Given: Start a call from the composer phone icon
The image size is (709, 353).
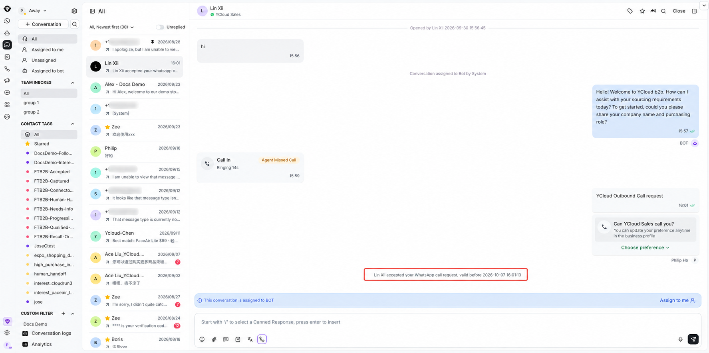Looking at the screenshot, I should [262, 339].
